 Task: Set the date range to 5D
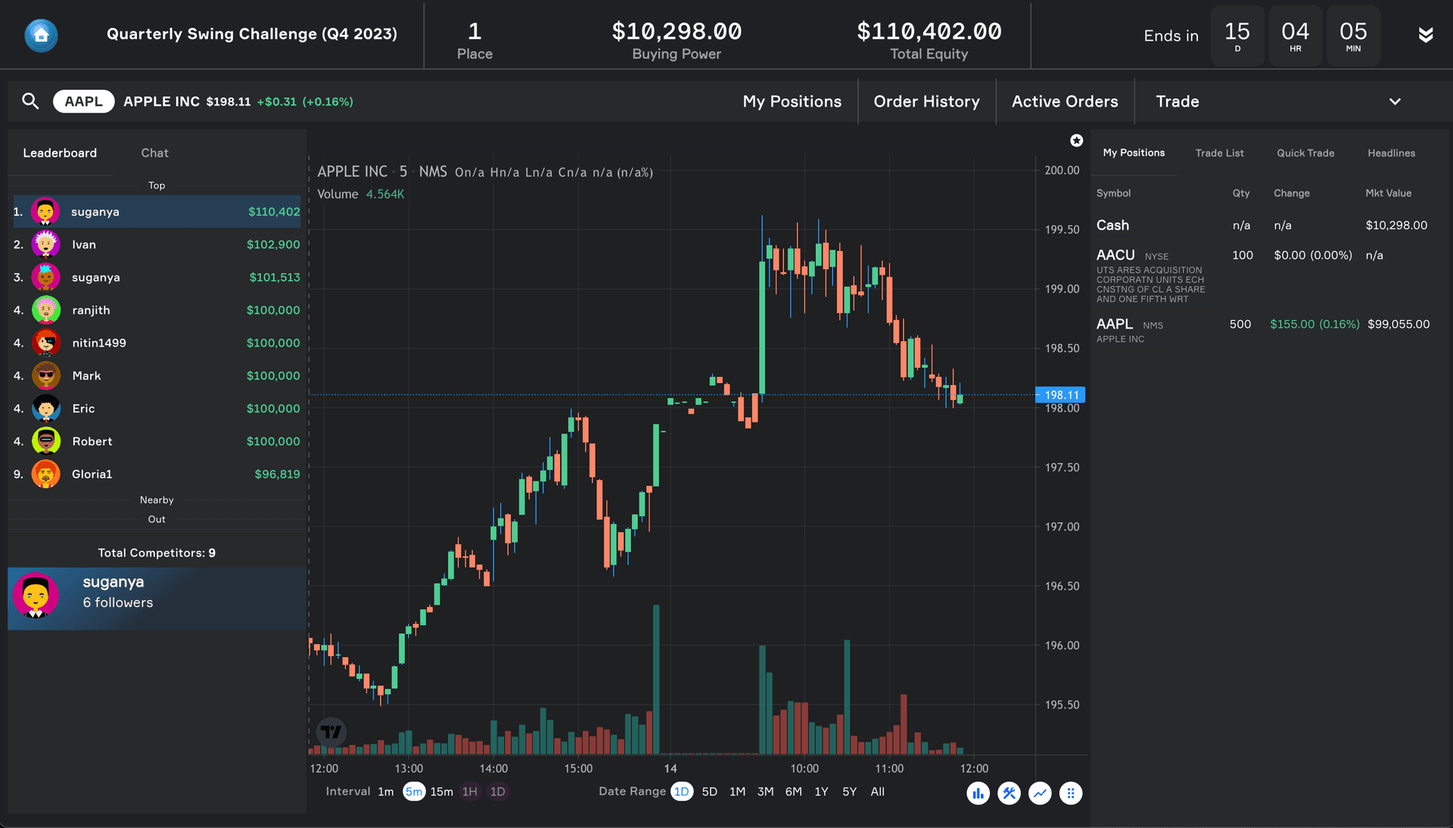point(709,792)
